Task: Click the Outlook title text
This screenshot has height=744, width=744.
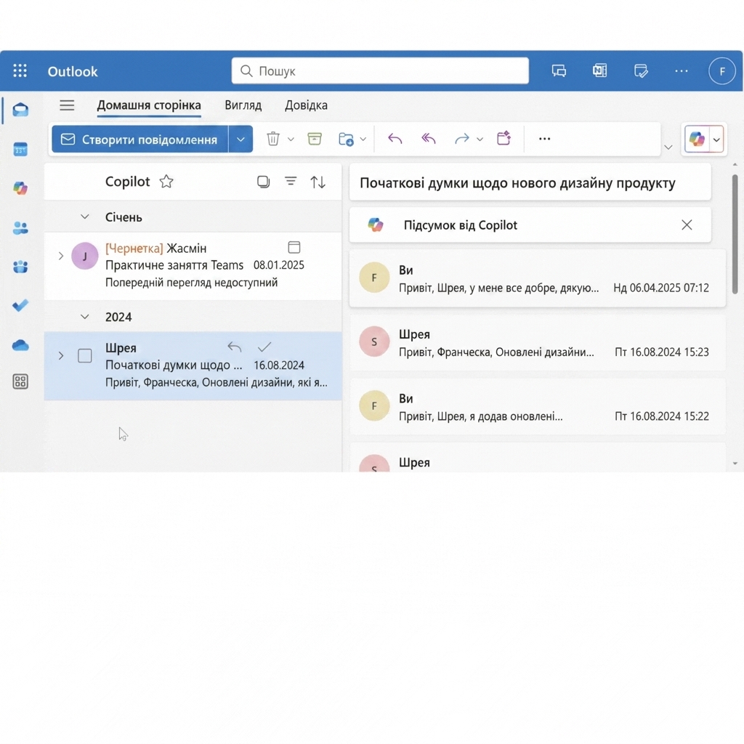Action: click(x=73, y=72)
